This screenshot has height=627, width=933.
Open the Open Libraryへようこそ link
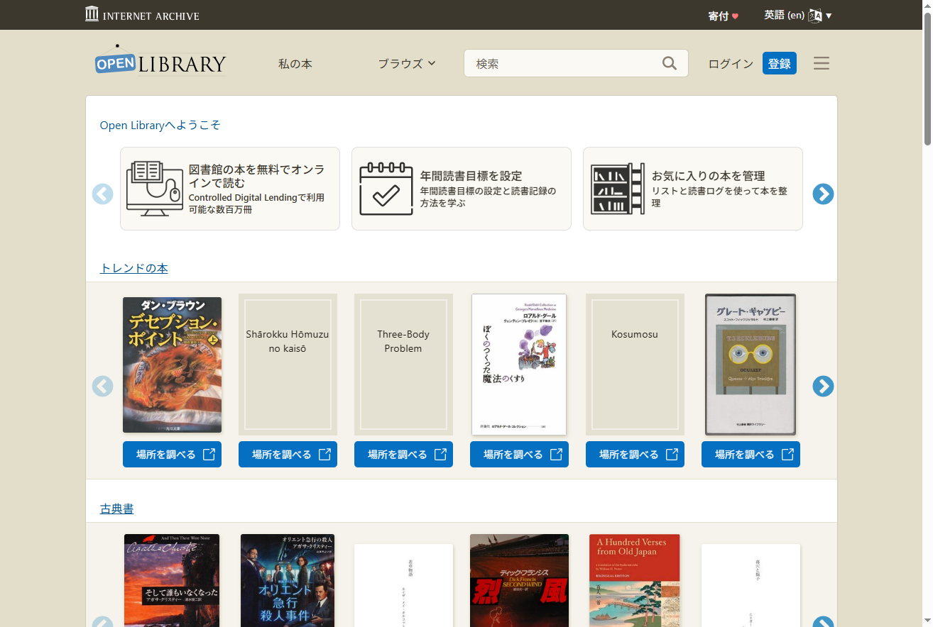(160, 125)
